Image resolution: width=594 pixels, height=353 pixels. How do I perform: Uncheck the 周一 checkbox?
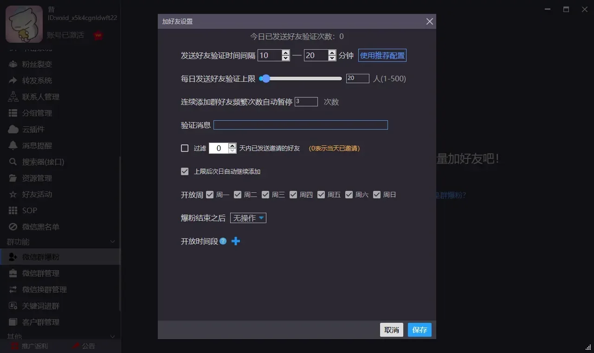pyautogui.click(x=210, y=195)
